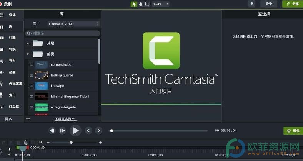Click the timeline zoom slider handle
This screenshot has height=161, width=303.
click(71, 143)
